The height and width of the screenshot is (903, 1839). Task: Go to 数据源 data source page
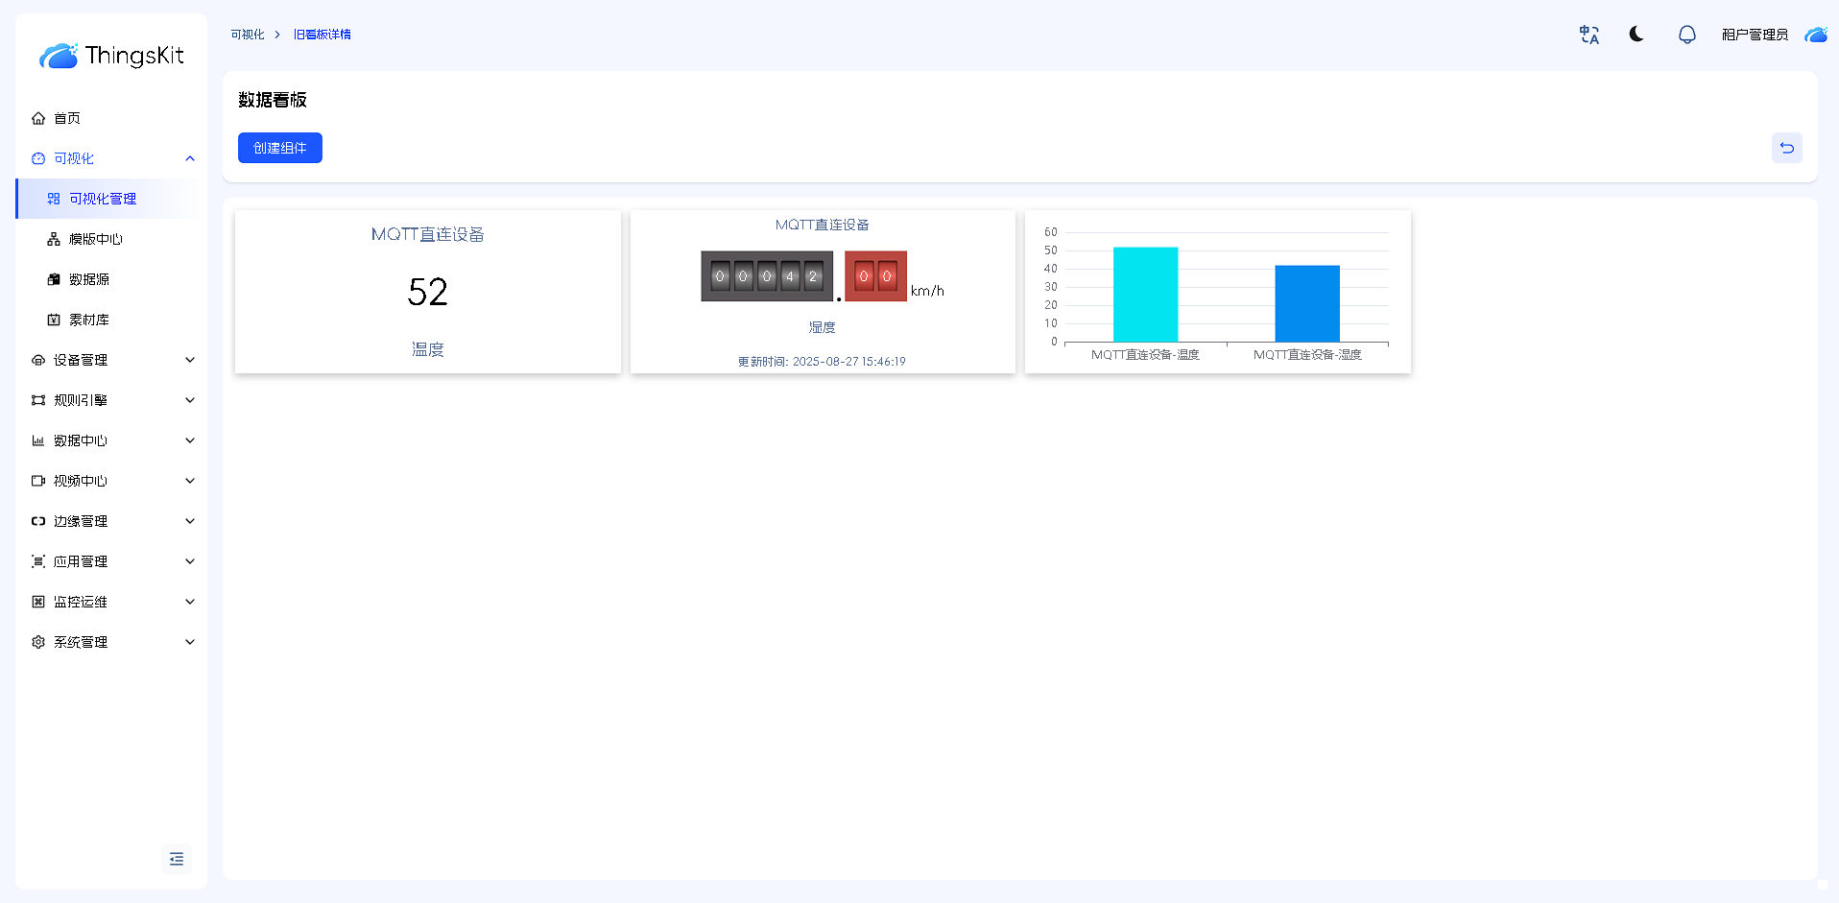pos(89,279)
